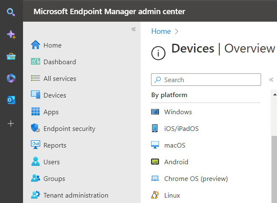The height and width of the screenshot is (203, 277).
Task: Click the Home house icon
Action: click(x=36, y=45)
